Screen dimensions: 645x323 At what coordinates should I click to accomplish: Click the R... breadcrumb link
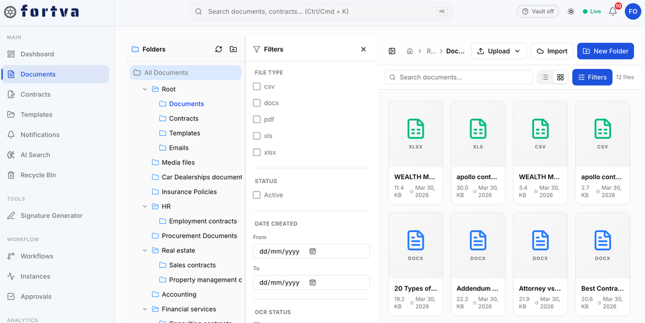coord(431,51)
